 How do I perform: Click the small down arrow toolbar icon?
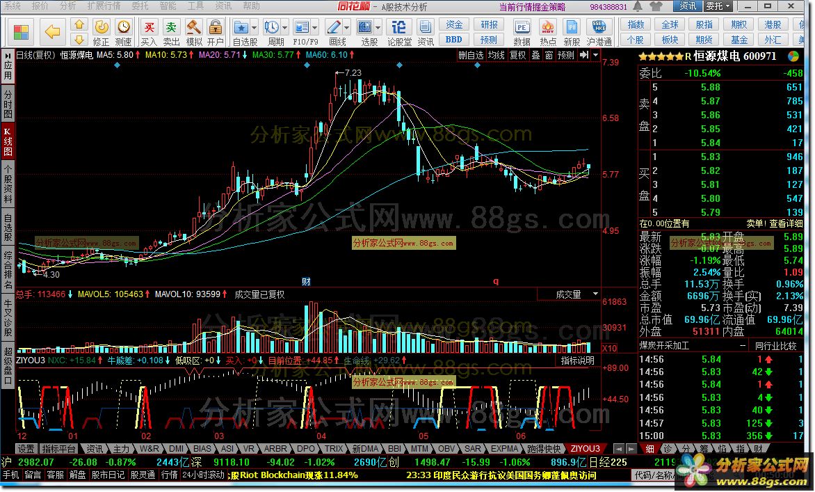(79, 39)
